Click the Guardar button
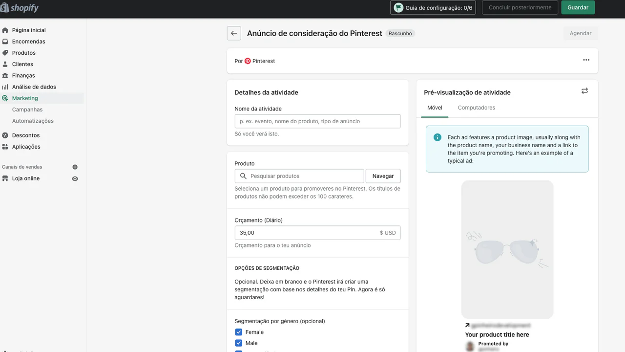The height and width of the screenshot is (352, 625). point(578,7)
